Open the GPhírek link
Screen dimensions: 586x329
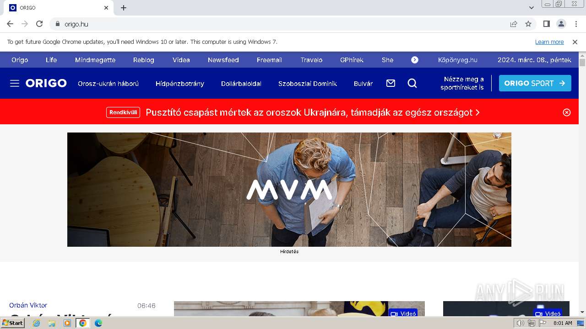point(352,60)
